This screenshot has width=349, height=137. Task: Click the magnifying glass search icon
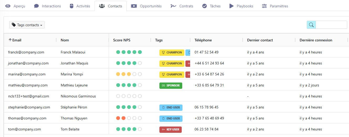pyautogui.click(x=311, y=25)
